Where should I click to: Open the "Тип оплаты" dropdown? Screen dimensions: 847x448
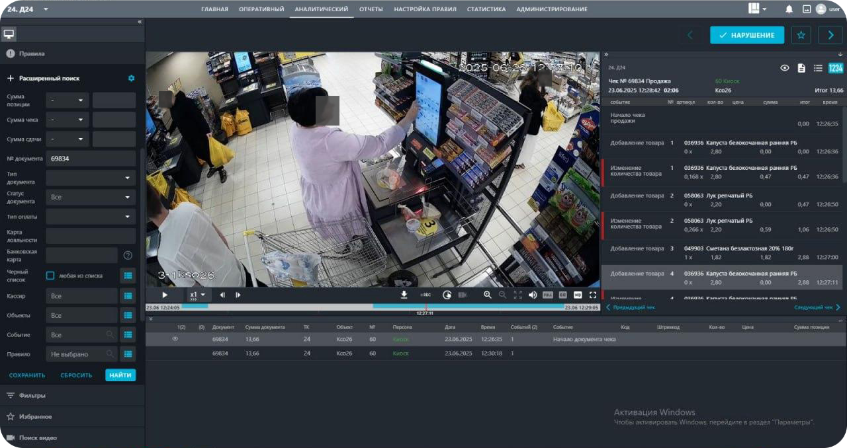click(x=91, y=217)
